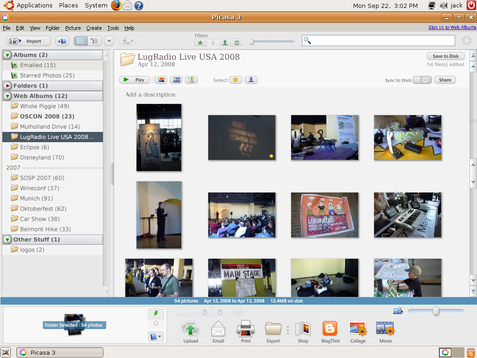Open the BlogThis! export icon
The width and height of the screenshot is (477, 358).
pos(330,331)
